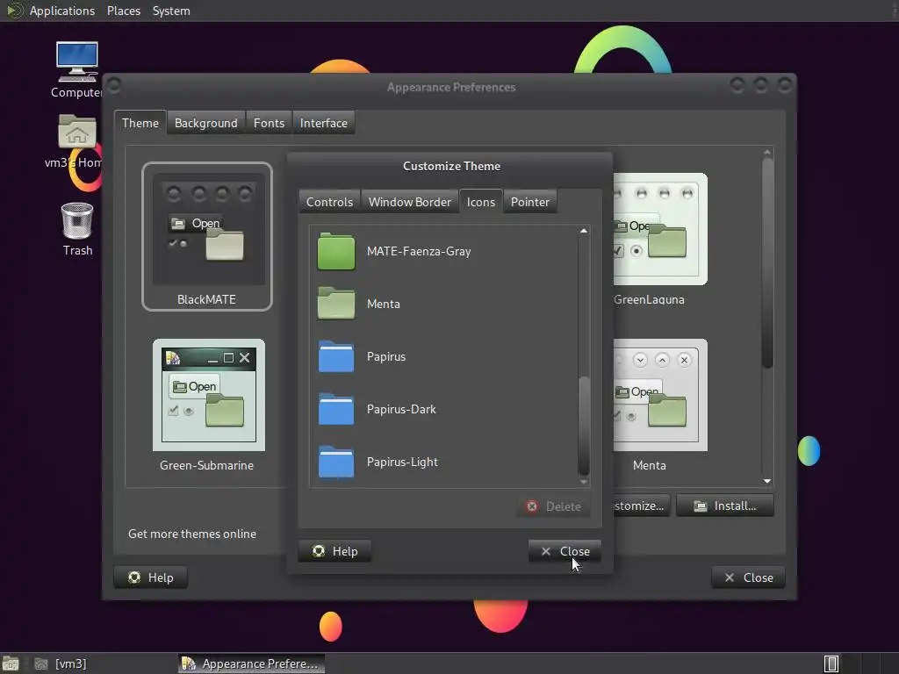Open vm3's Home folder on desktop
Screen dimensions: 899x674
(75, 141)
